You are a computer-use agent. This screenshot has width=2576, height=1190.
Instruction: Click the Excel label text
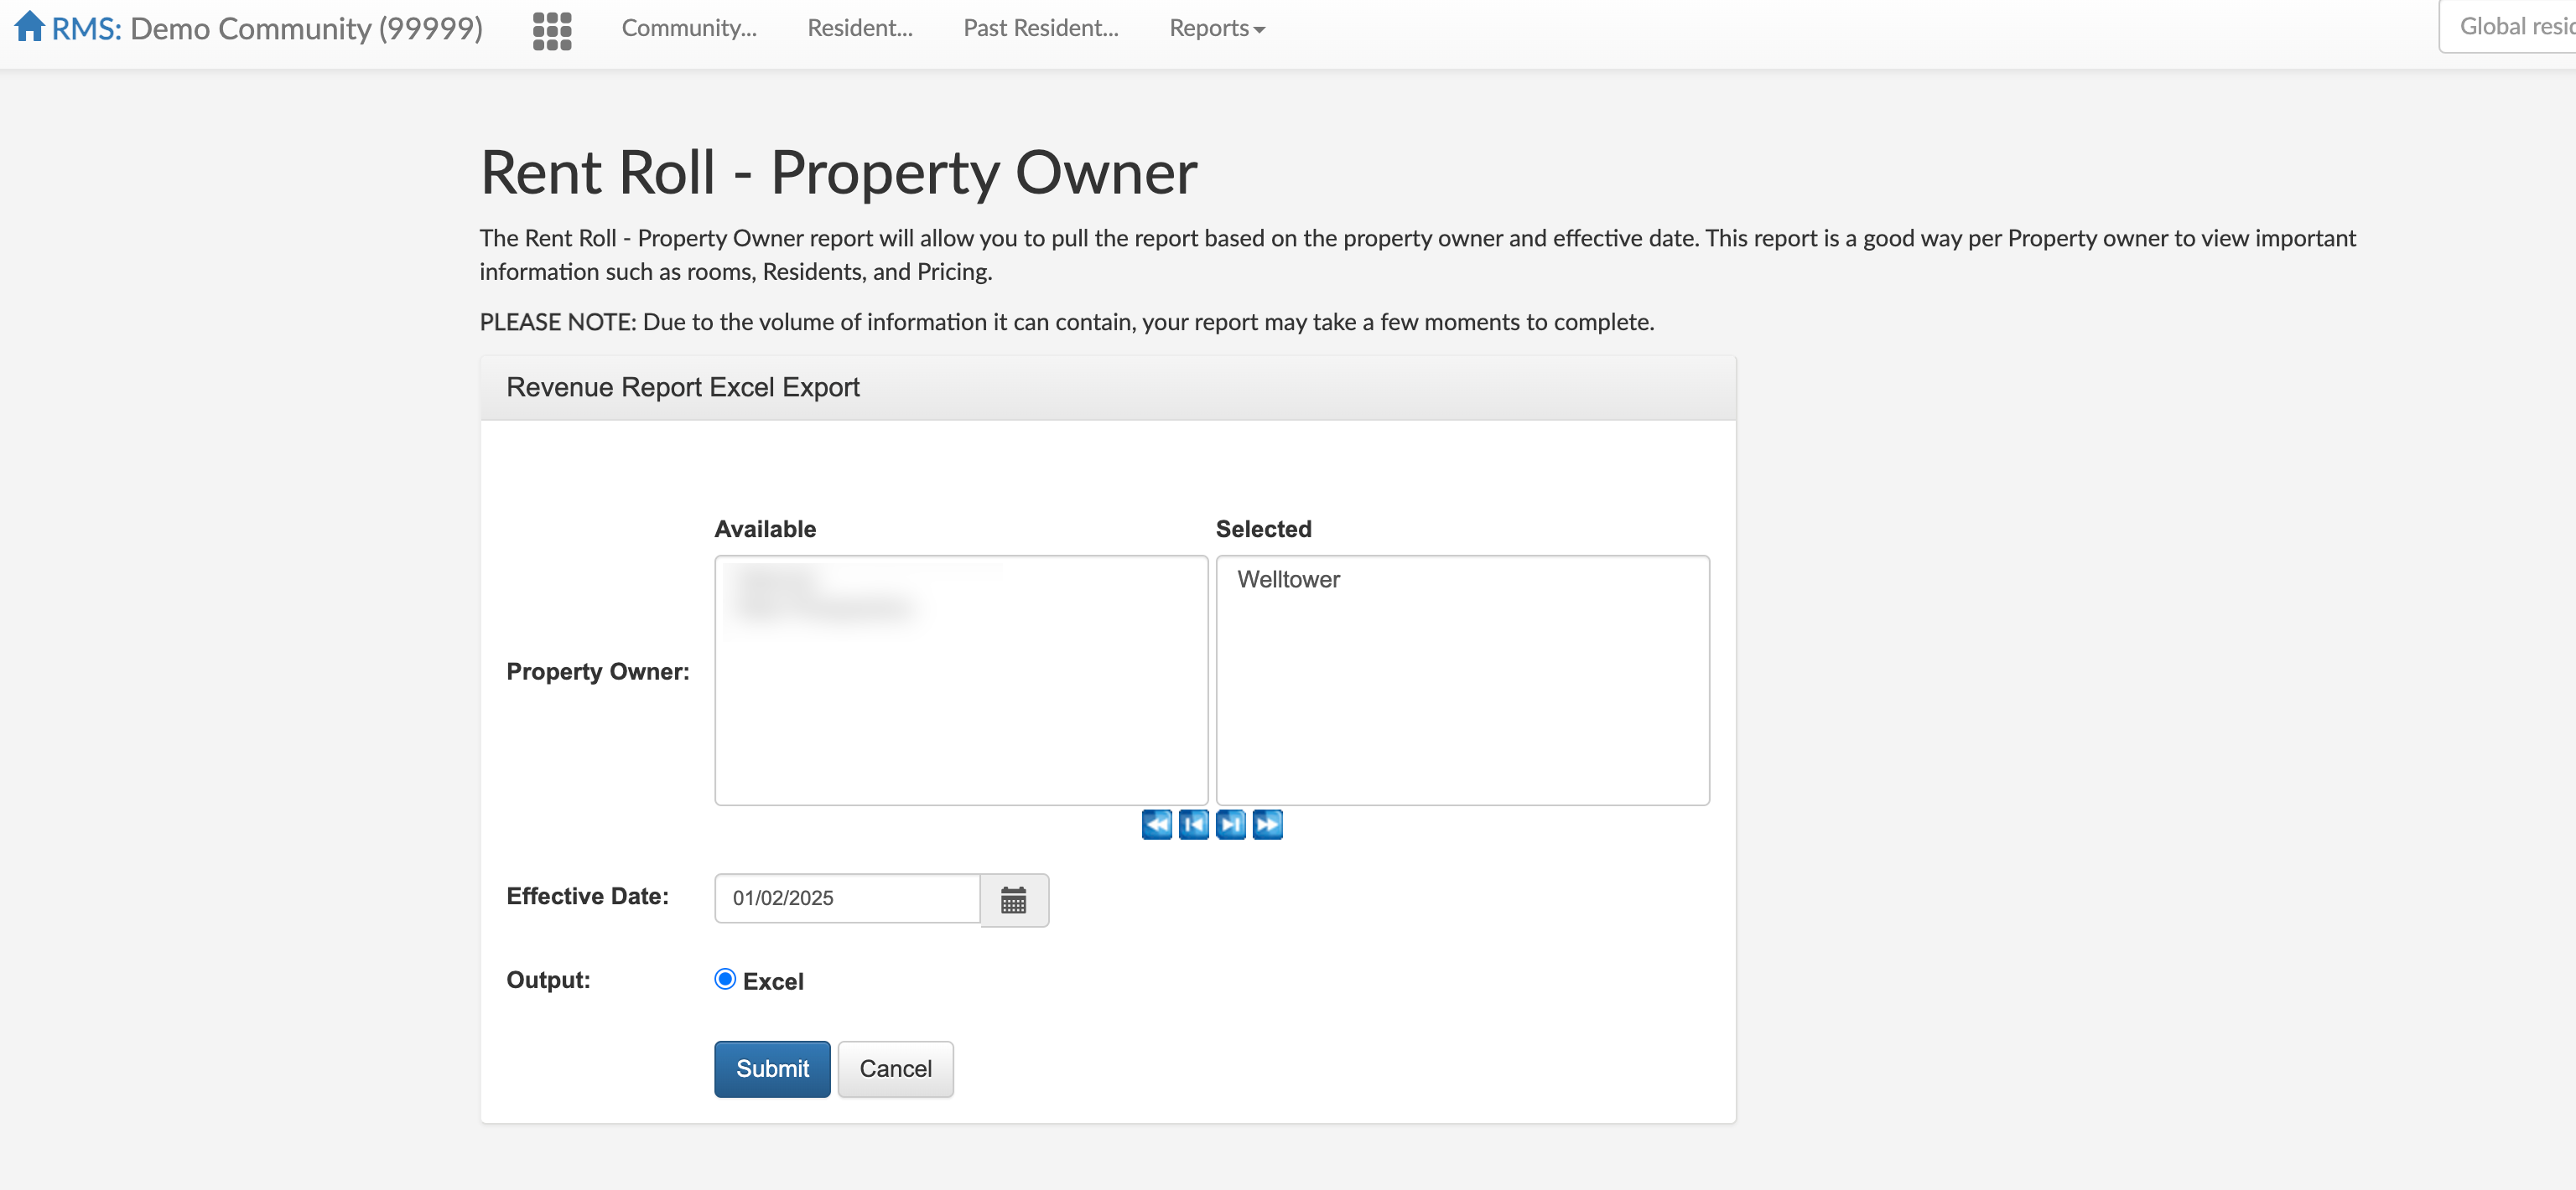pyautogui.click(x=773, y=981)
